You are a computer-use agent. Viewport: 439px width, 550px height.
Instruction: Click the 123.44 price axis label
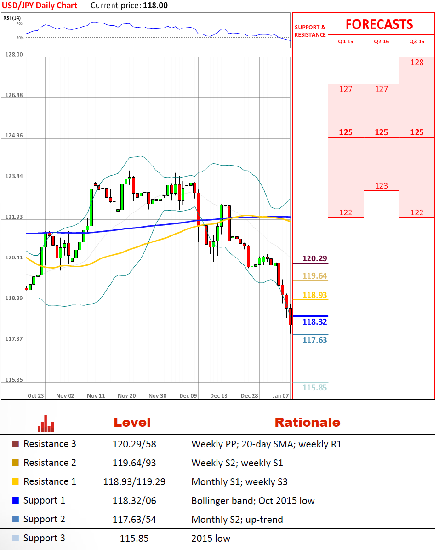14,176
